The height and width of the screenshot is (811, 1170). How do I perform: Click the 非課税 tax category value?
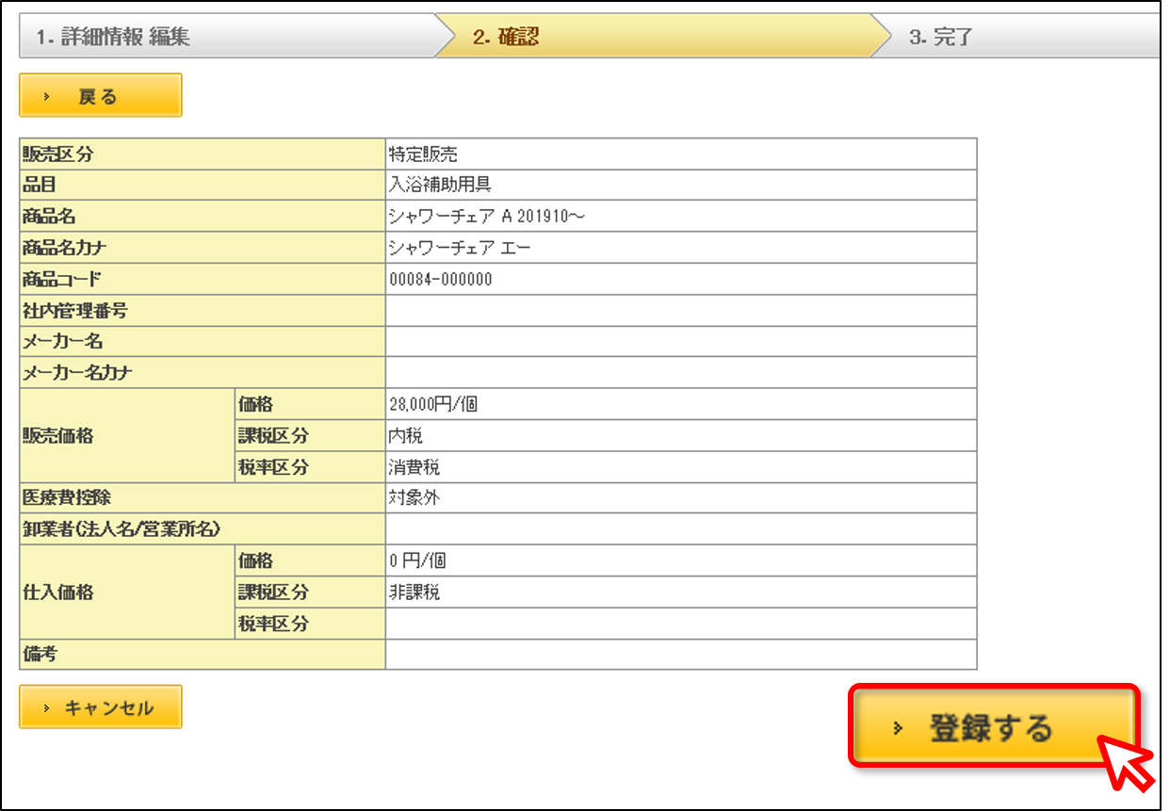[414, 592]
